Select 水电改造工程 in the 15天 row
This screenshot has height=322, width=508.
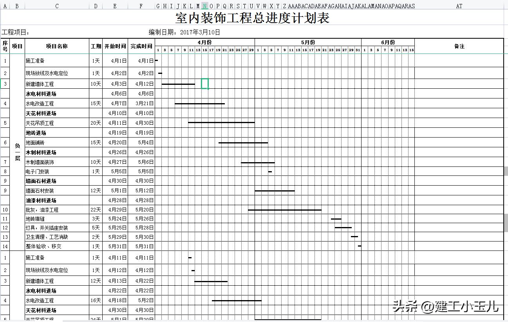[x=57, y=104]
